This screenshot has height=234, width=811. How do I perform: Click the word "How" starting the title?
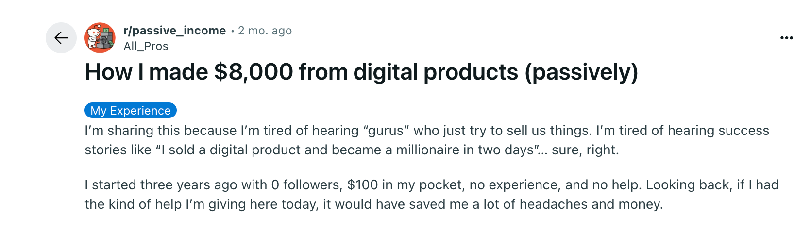point(108,72)
